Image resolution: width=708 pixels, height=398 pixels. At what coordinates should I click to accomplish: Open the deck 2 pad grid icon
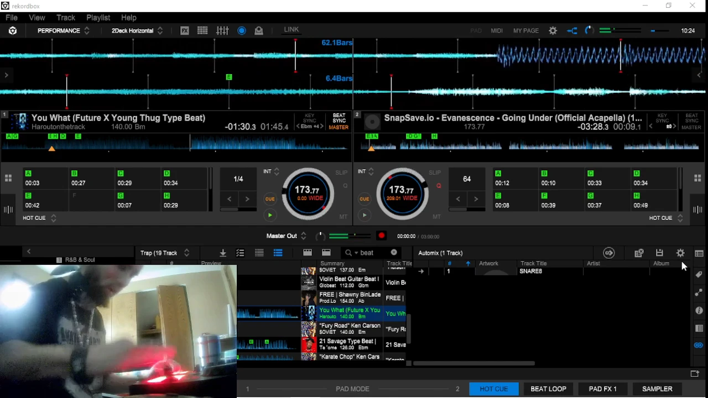click(x=697, y=178)
